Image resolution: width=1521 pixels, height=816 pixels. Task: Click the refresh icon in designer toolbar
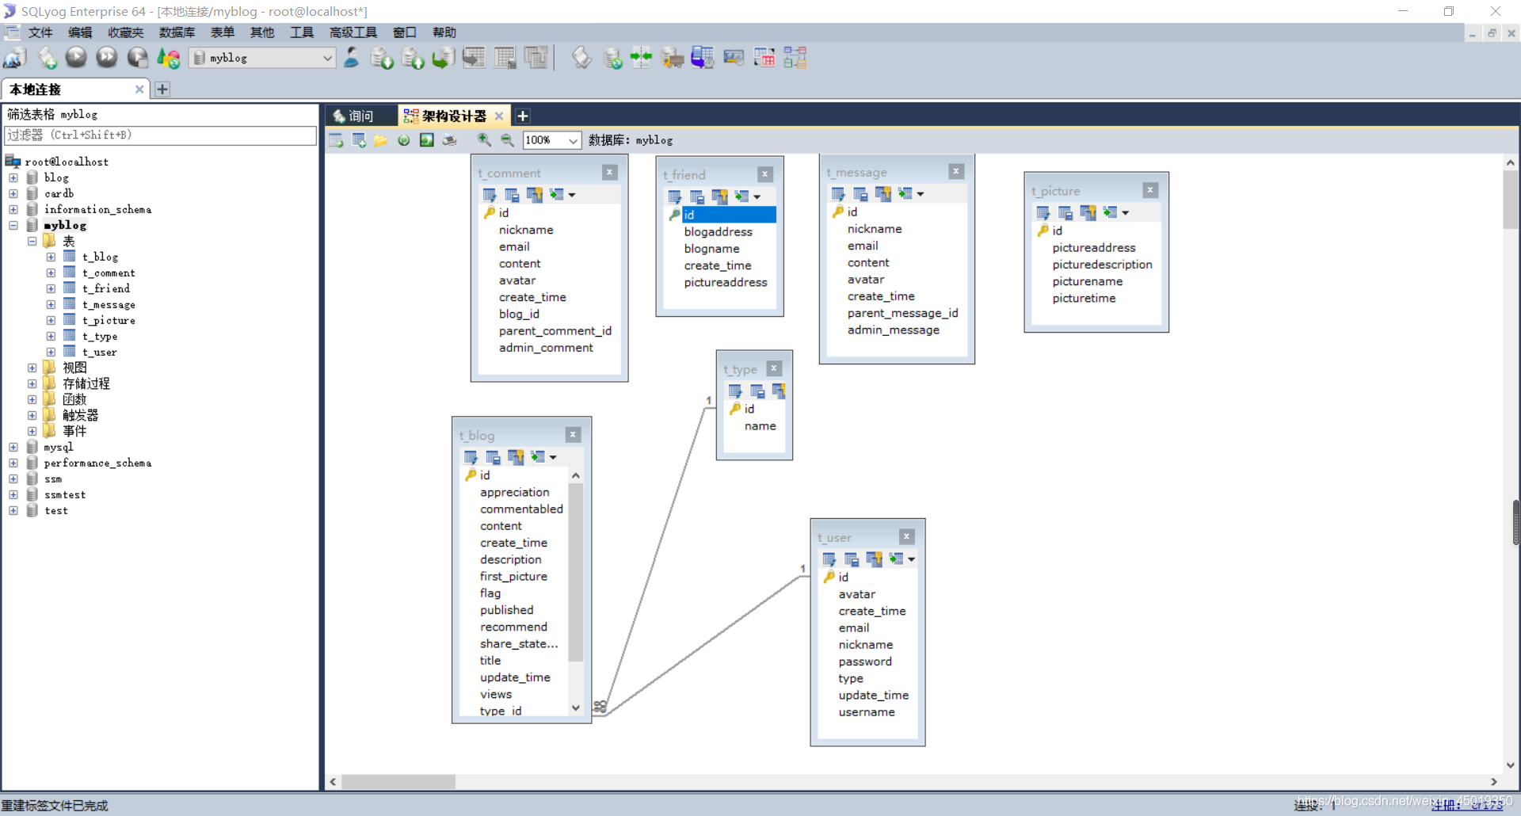point(404,140)
